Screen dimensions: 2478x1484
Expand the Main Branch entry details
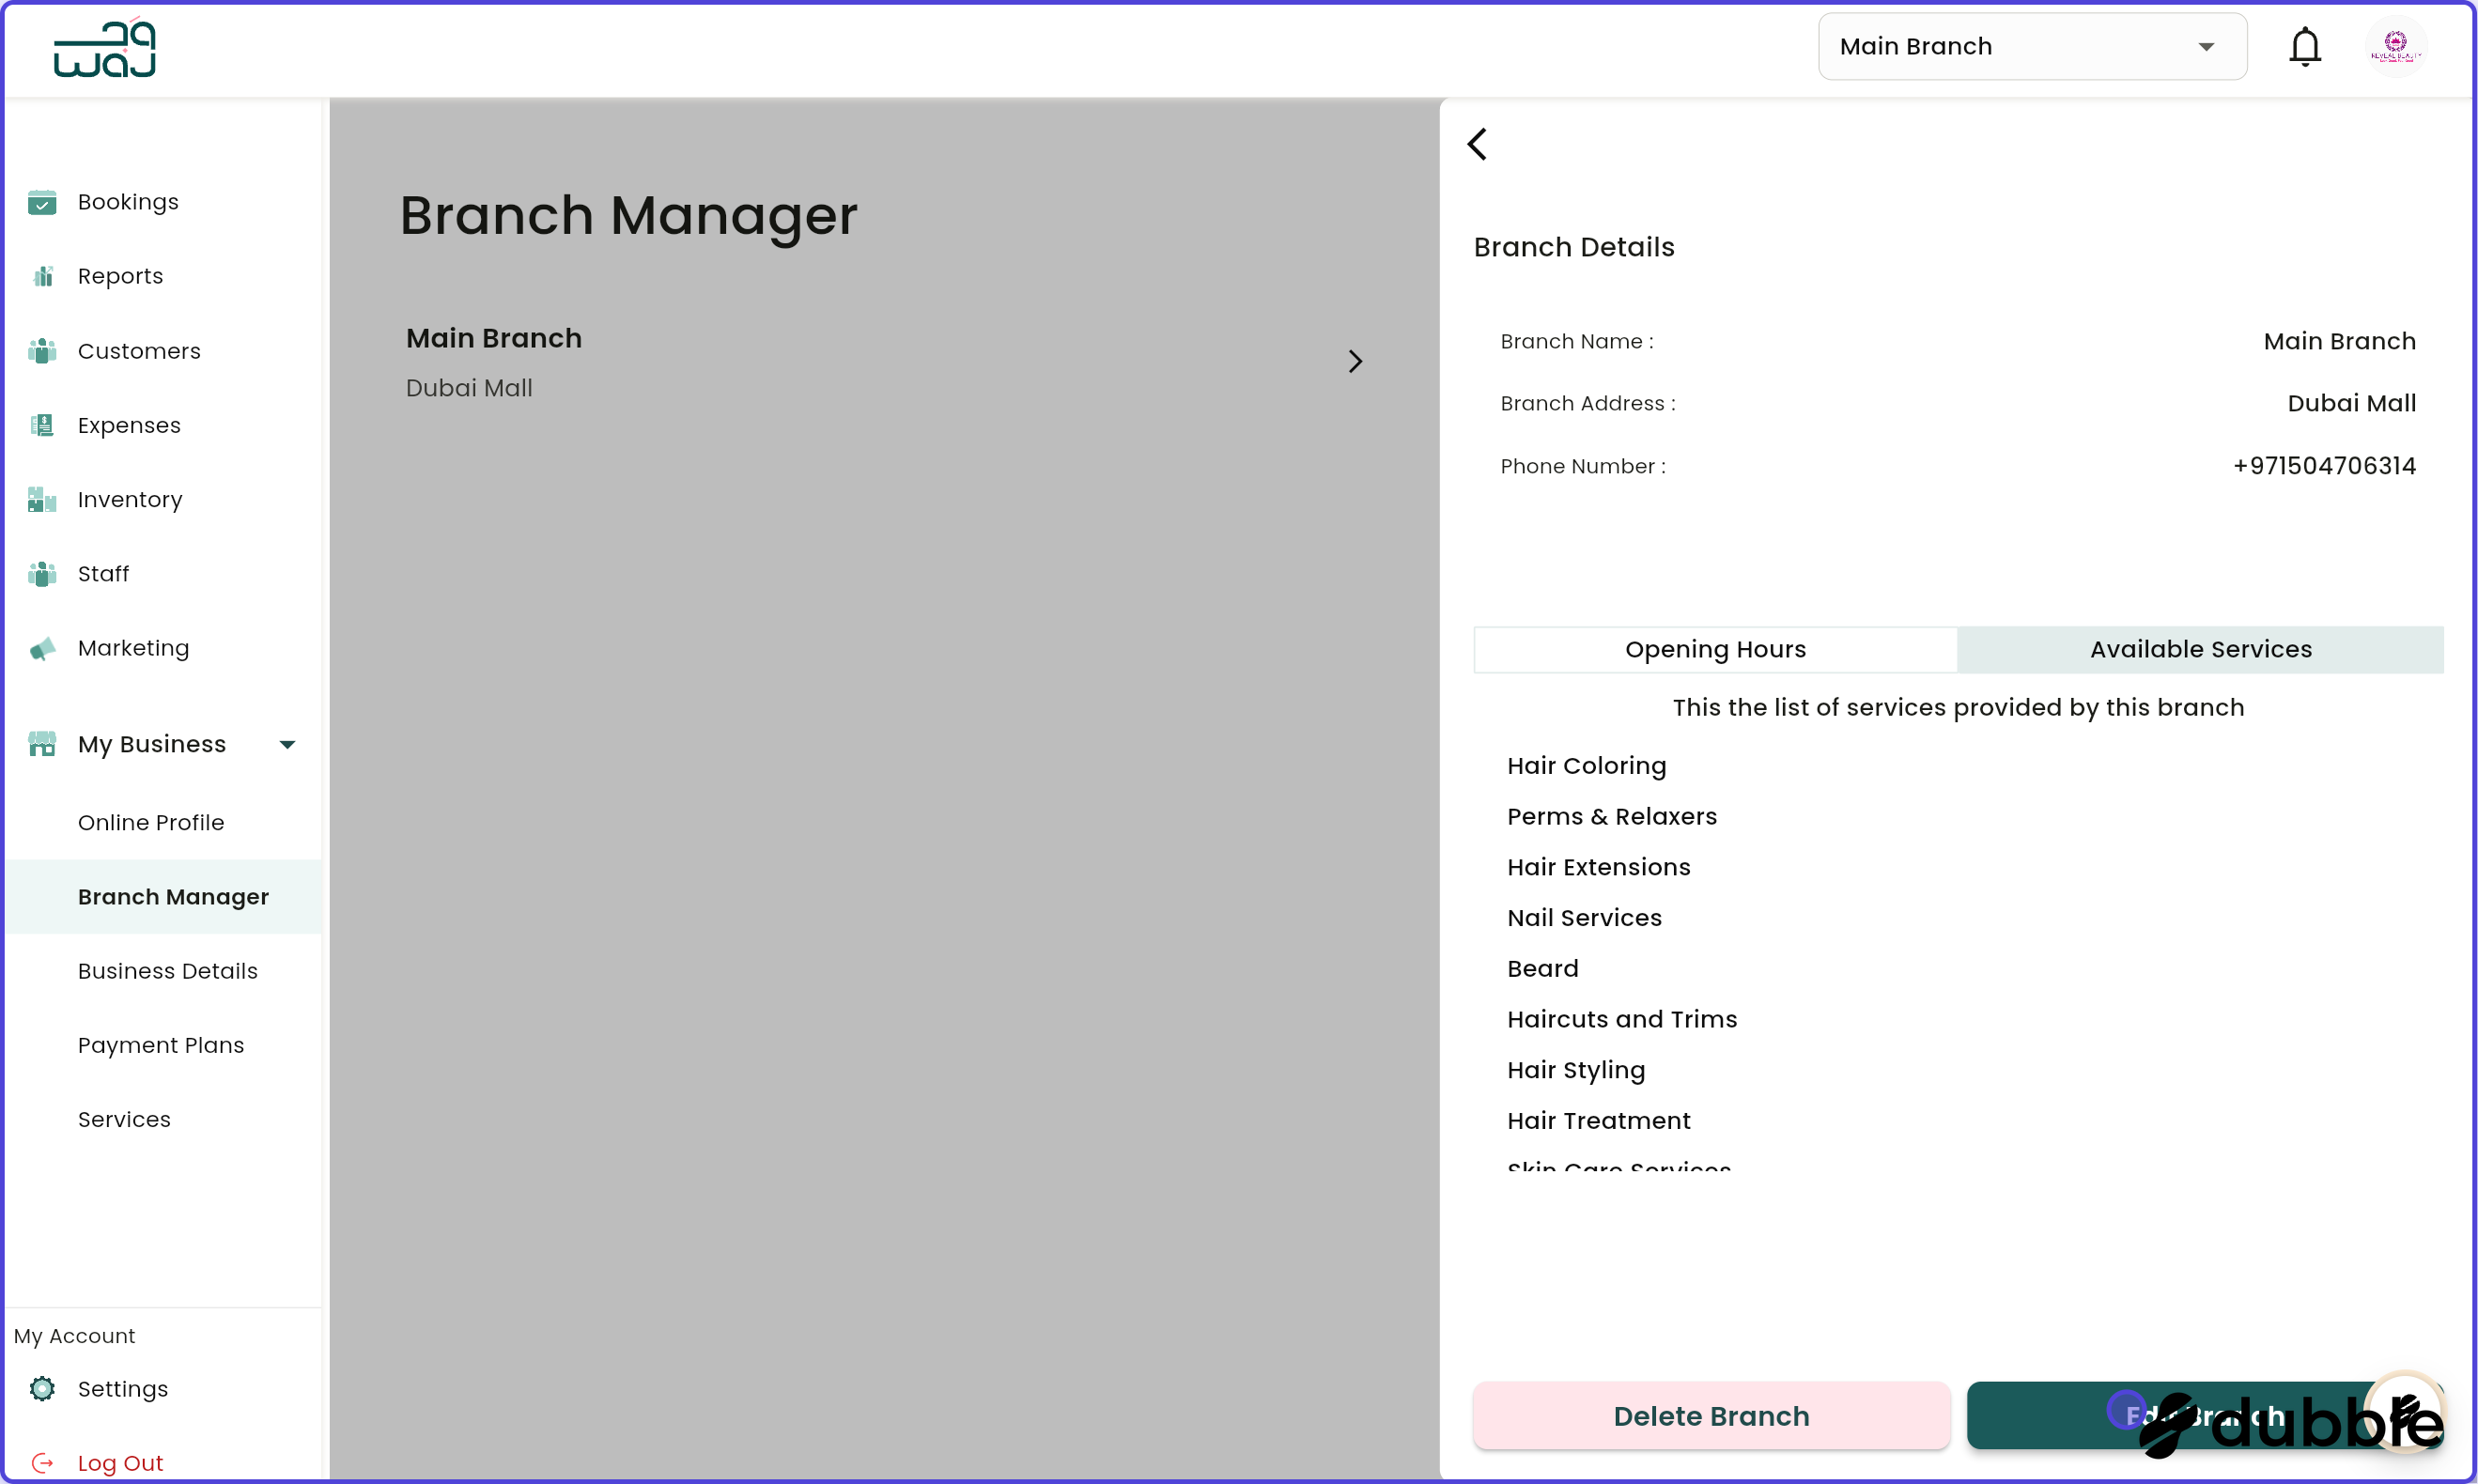(x=1355, y=361)
